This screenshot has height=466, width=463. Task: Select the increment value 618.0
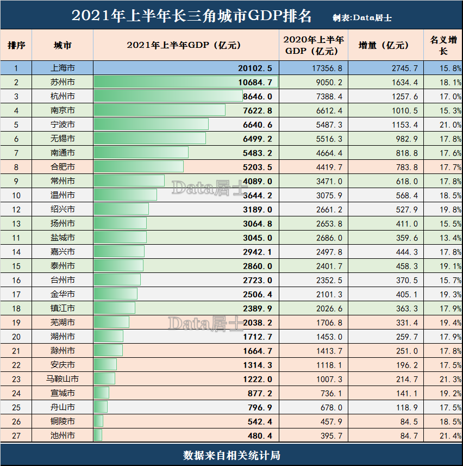406,181
